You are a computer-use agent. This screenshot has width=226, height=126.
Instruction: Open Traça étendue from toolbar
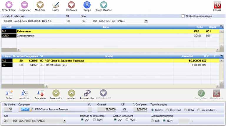[x=104, y=5]
